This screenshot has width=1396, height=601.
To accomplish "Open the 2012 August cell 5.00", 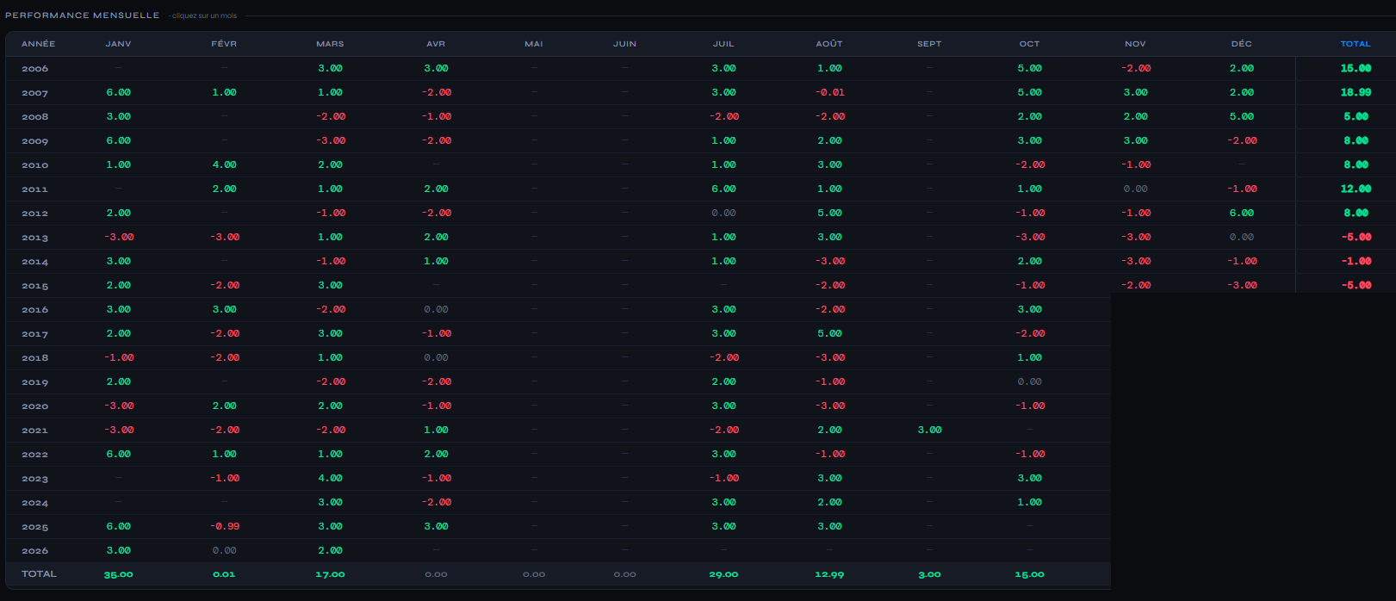I will tap(829, 213).
